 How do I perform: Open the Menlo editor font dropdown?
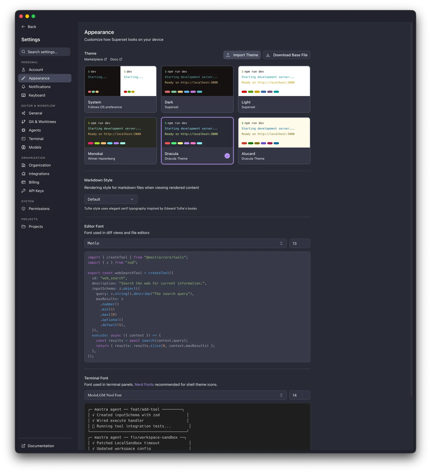click(x=185, y=243)
